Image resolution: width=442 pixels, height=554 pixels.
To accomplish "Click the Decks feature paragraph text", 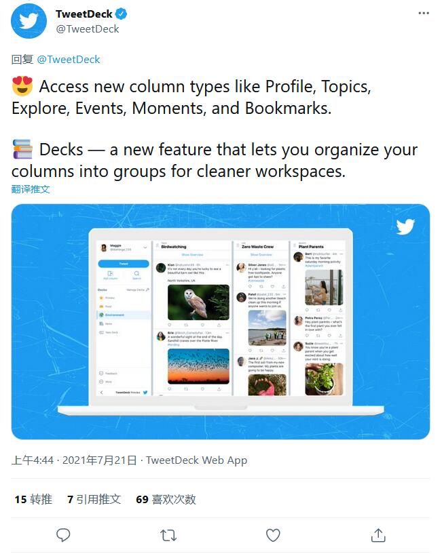I will coord(214,160).
